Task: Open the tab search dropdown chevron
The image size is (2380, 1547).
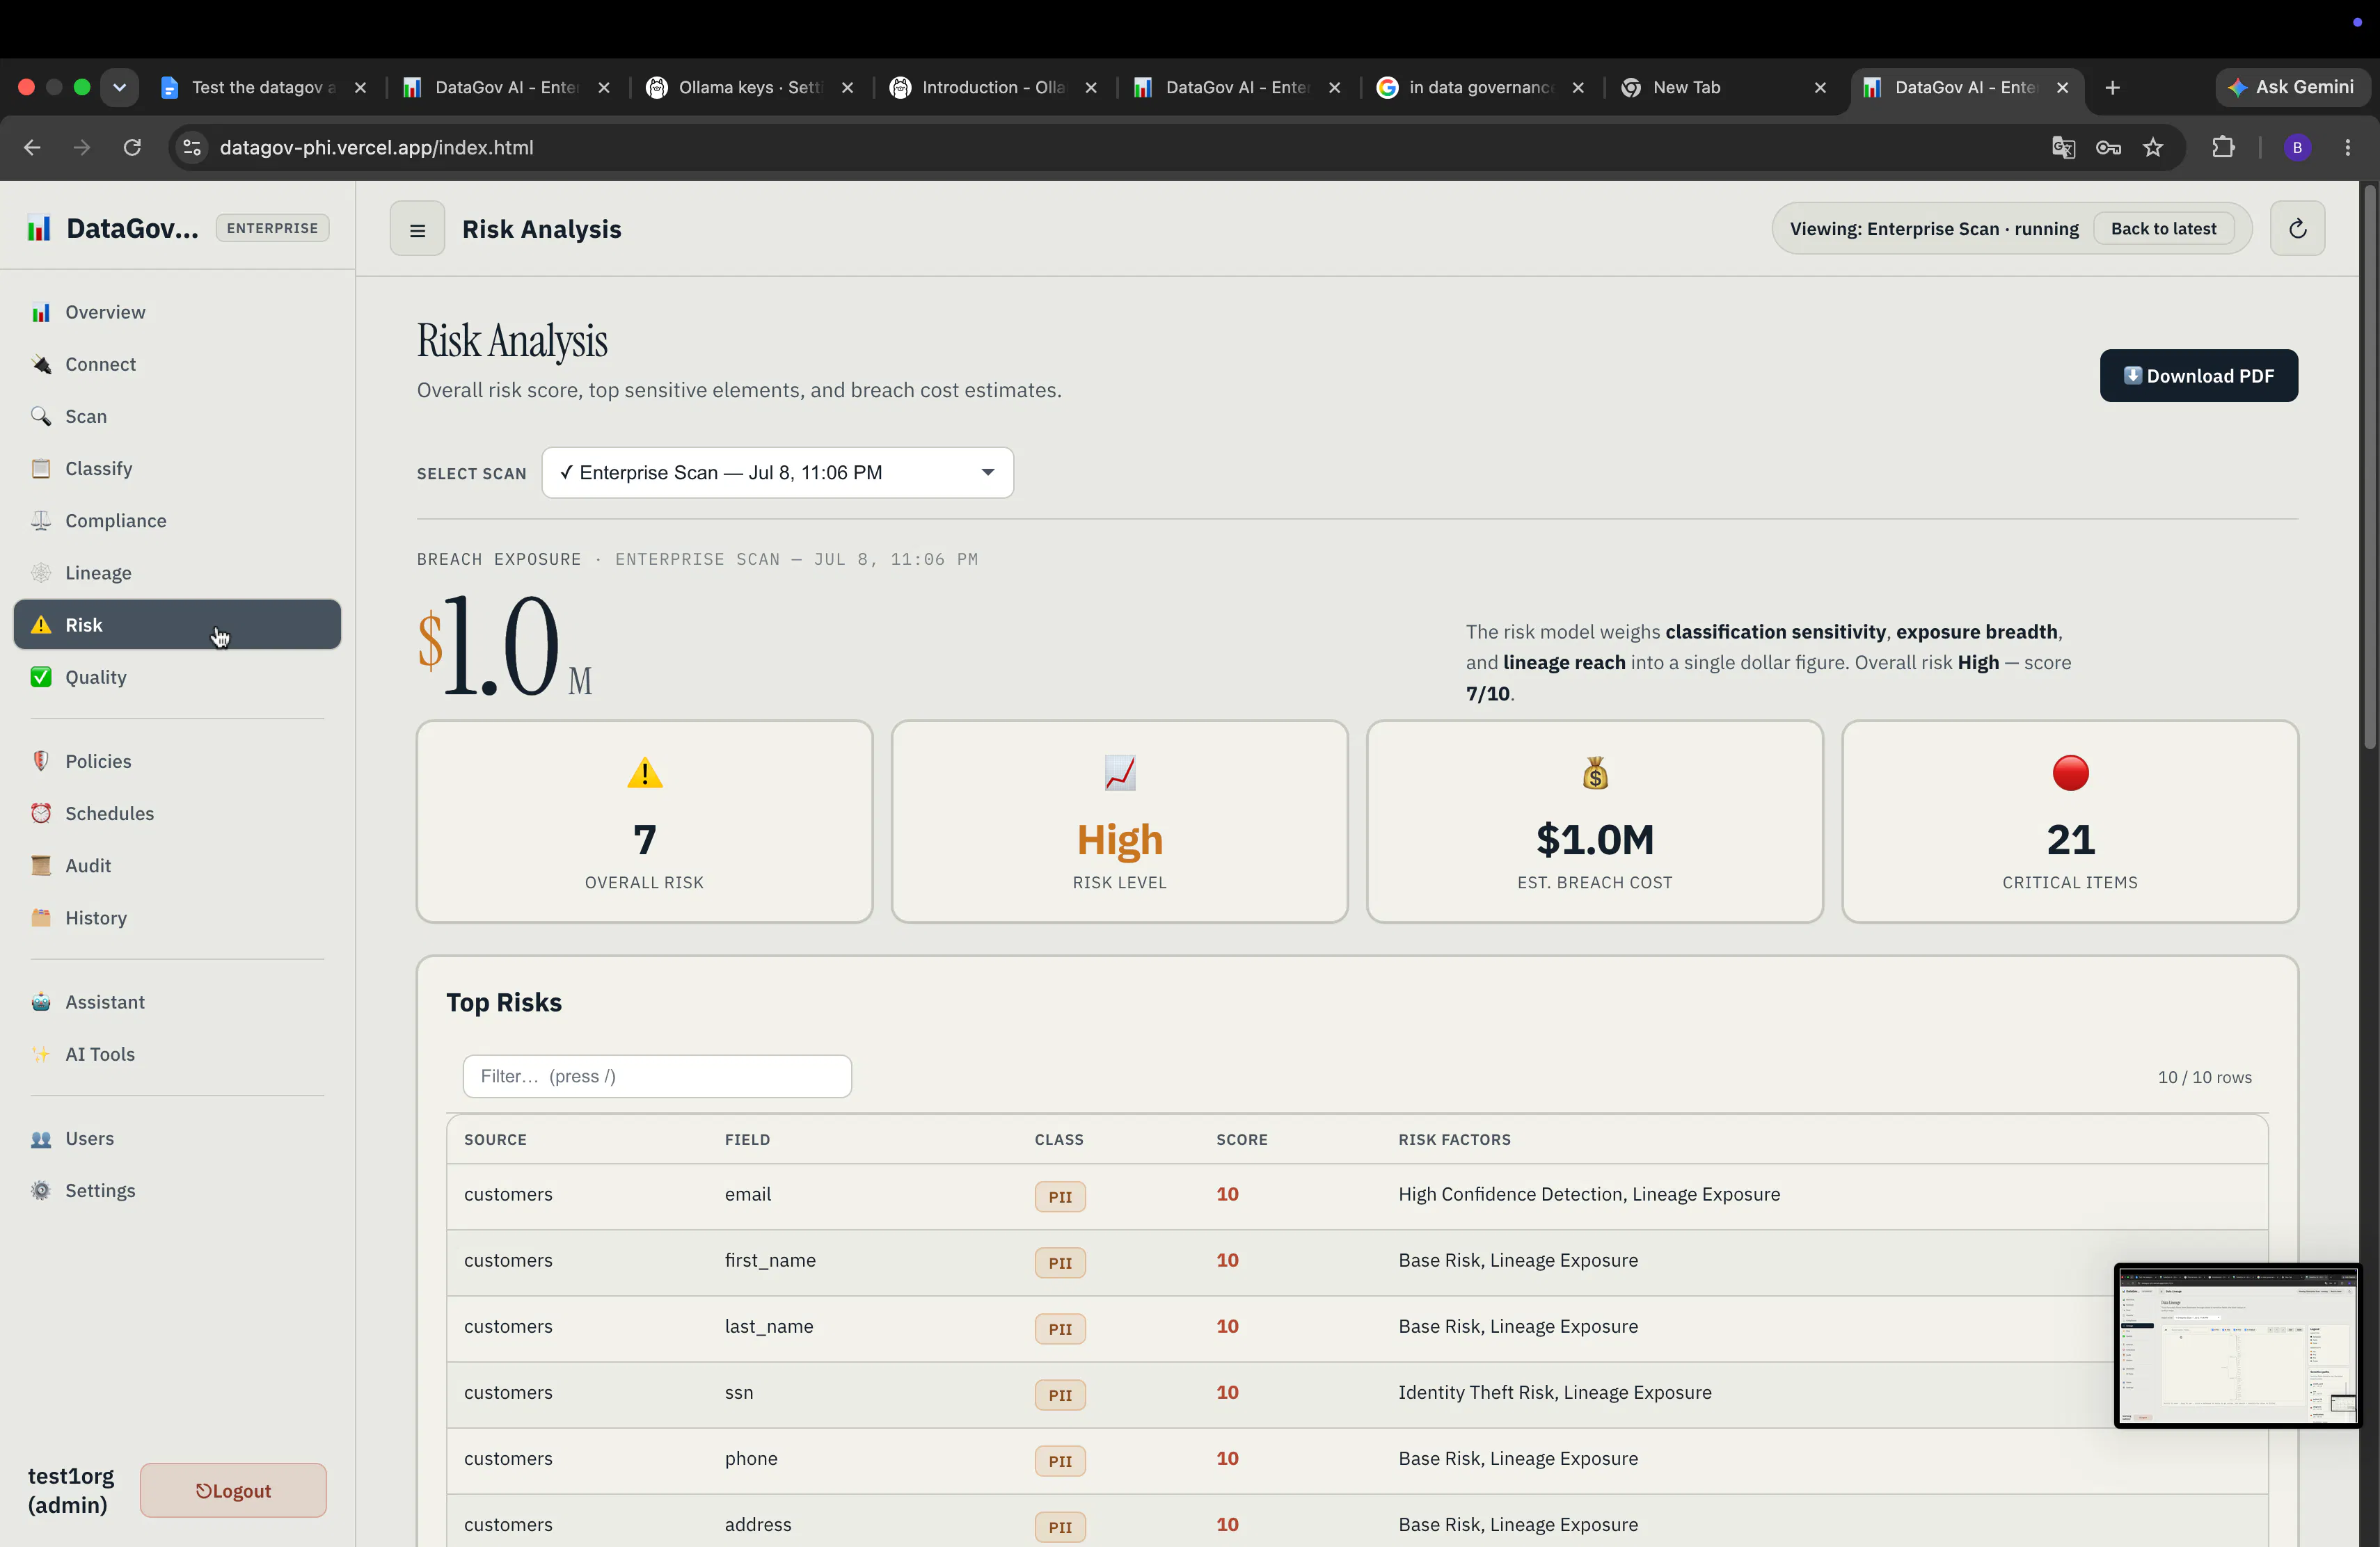Action: 119,88
